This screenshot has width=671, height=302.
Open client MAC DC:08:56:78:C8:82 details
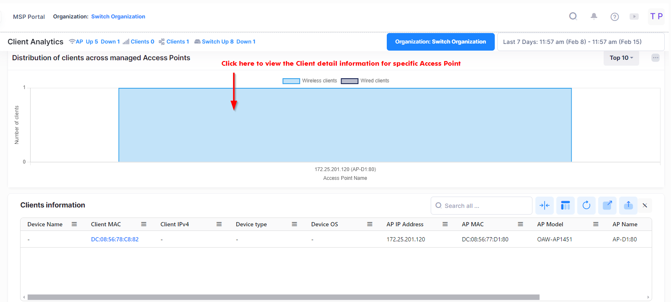click(115, 239)
